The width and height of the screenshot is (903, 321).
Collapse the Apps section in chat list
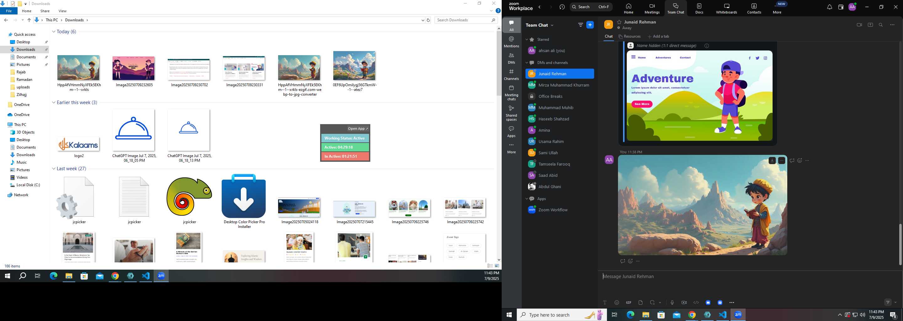point(526,199)
